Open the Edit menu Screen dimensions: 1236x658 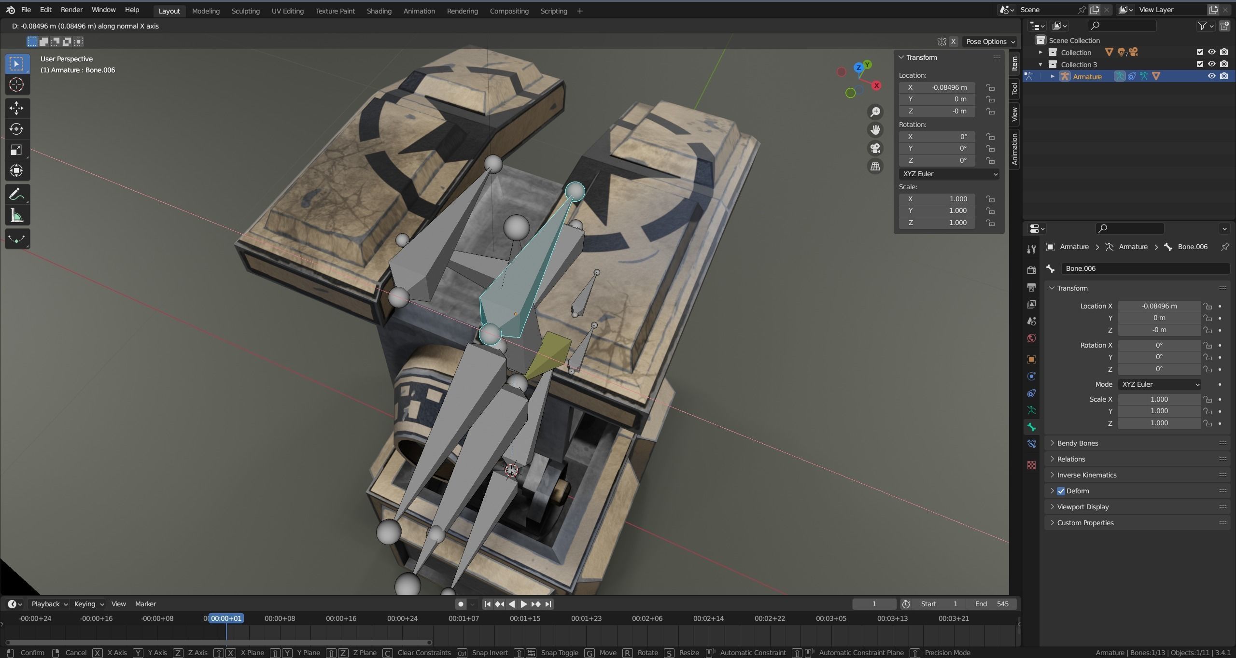(x=46, y=10)
